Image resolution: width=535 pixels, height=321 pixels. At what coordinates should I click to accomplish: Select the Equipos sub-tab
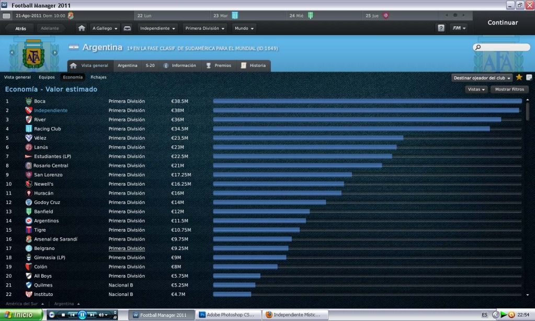click(47, 77)
